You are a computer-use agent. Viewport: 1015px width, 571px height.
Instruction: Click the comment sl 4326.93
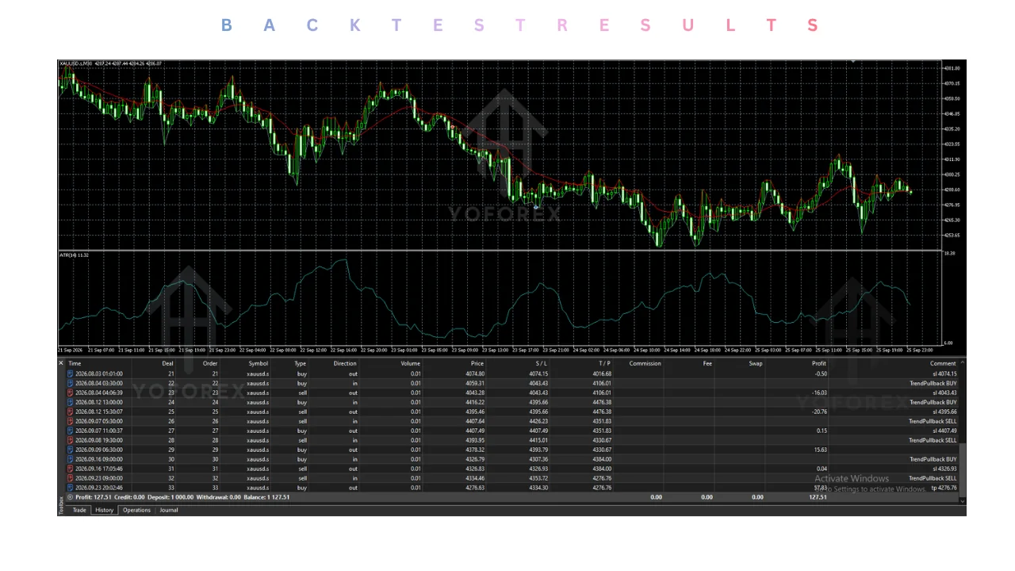click(x=944, y=469)
